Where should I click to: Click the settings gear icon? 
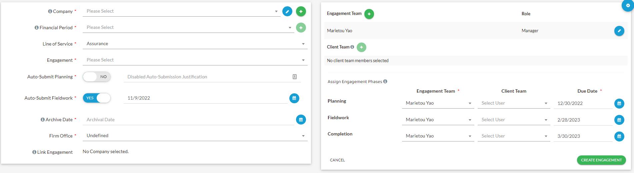coord(628,5)
